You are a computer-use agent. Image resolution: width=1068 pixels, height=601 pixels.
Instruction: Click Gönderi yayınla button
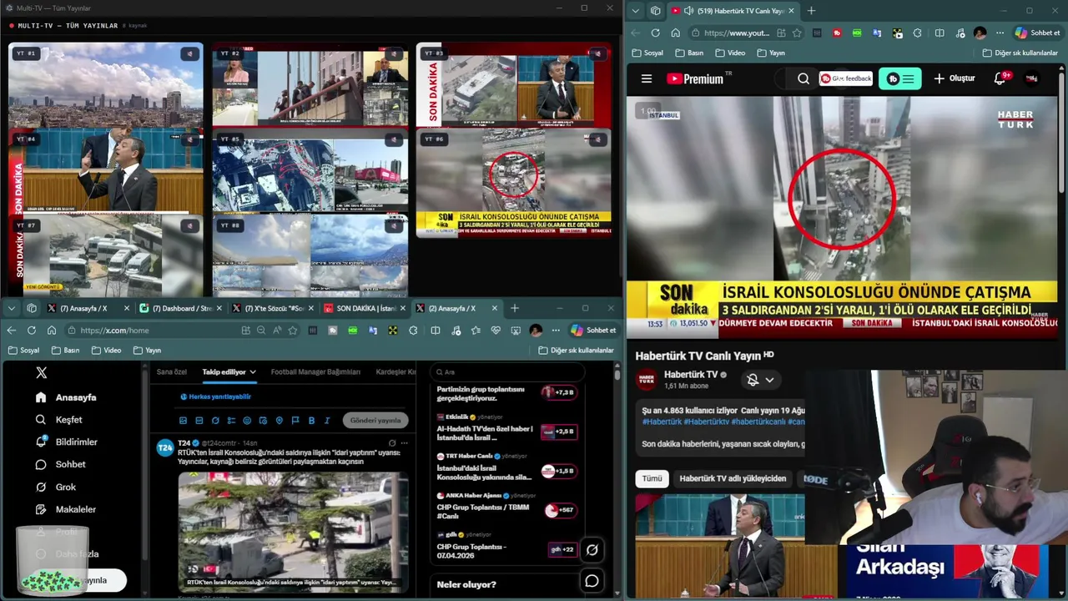pos(375,421)
